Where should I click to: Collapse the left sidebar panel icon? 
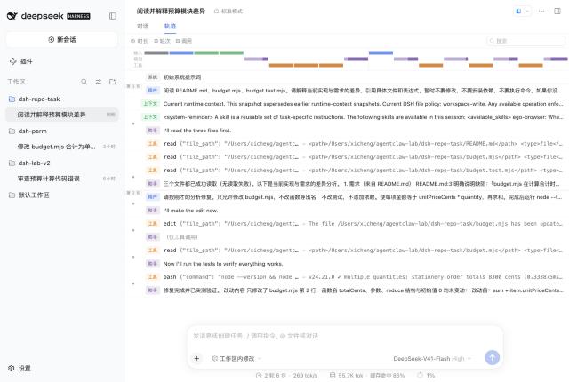coord(113,16)
